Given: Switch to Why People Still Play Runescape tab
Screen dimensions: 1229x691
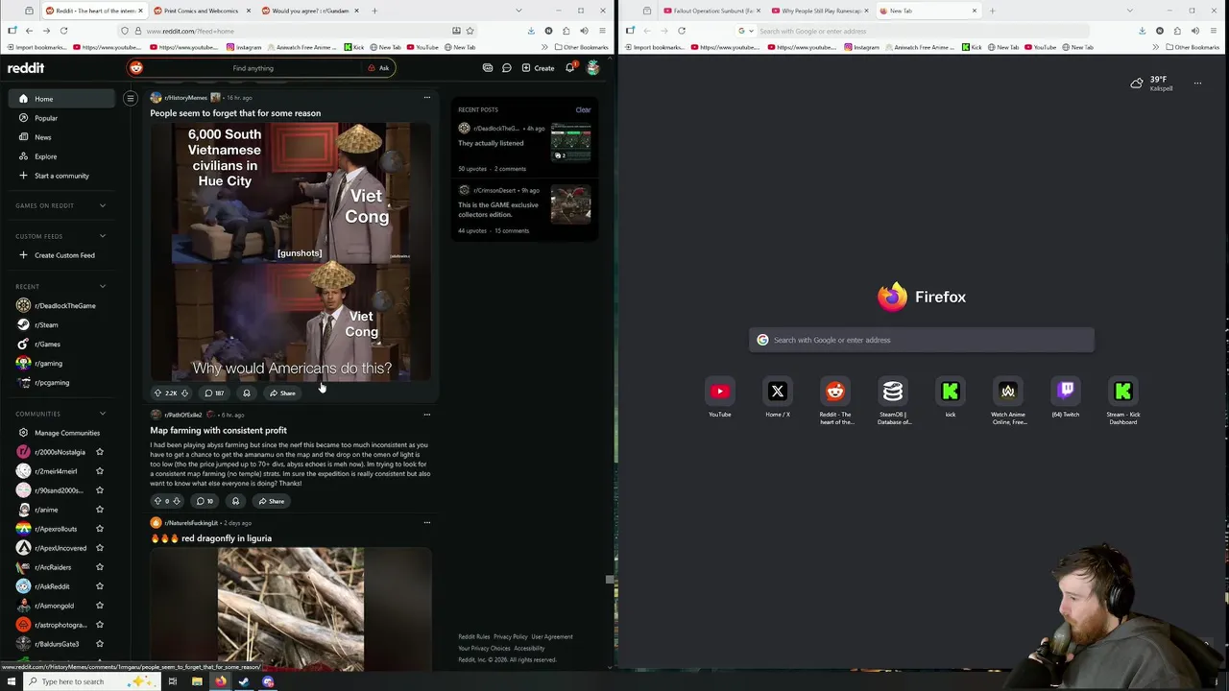Looking at the screenshot, I should 819,11.
